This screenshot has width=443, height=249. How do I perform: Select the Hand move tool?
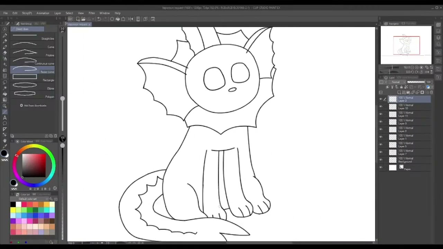tap(5, 141)
